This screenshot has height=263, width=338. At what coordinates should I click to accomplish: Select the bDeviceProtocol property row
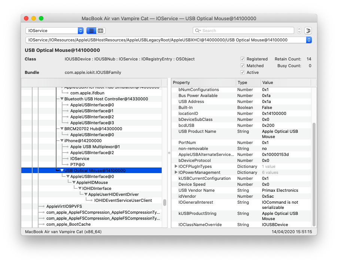(241, 160)
